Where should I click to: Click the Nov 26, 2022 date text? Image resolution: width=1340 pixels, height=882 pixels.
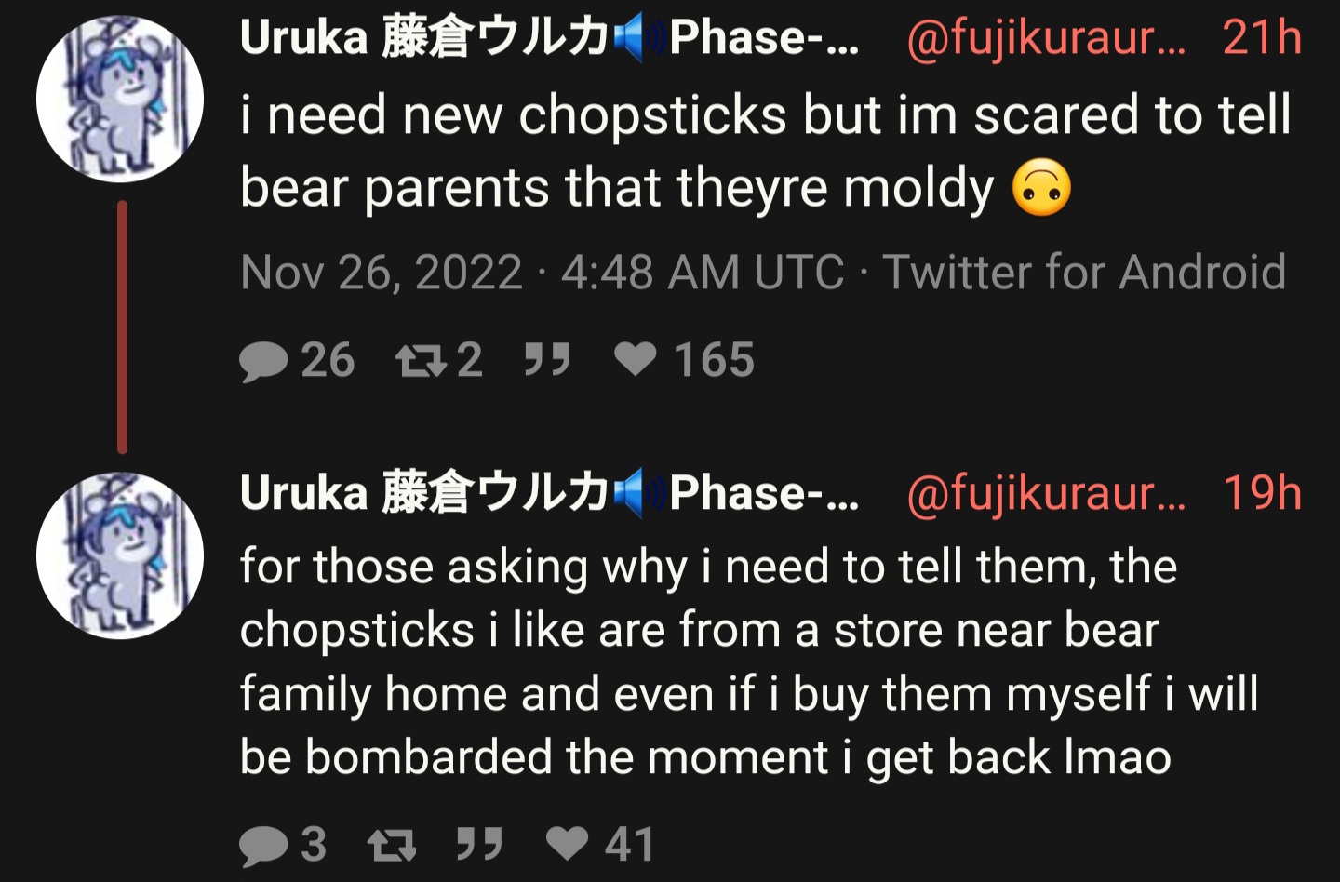click(382, 273)
